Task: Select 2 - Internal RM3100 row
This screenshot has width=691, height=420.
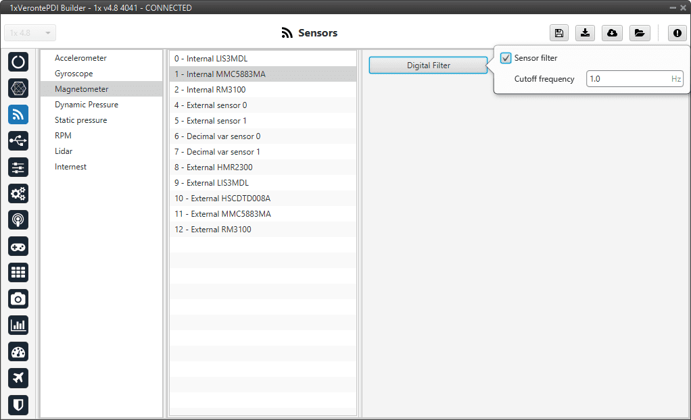Action: 262,90
